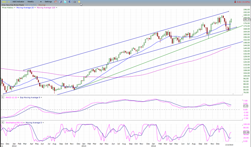Screen dimensions: 251x147
Task: Close the MACD indicator pane
Action: 2,97
